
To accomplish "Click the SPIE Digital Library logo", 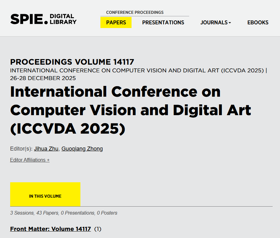I will pos(43,19).
